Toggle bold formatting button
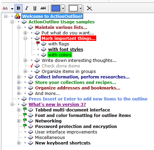 coord(19,8)
